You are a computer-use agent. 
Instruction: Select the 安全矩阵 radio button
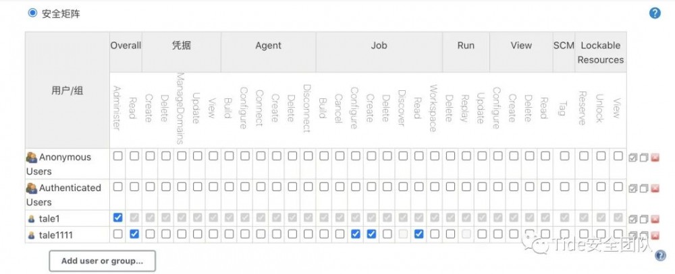click(32, 13)
